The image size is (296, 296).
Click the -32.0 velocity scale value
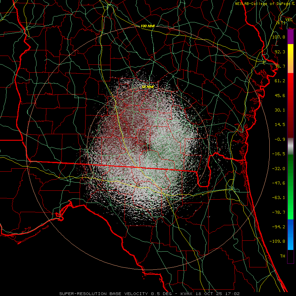pyautogui.click(x=279, y=169)
